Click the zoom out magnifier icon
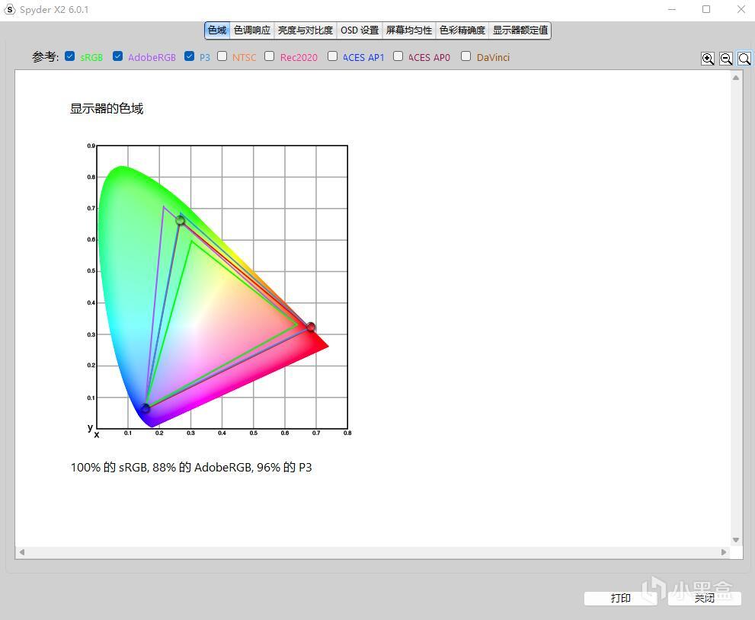This screenshot has width=755, height=620. (x=725, y=59)
